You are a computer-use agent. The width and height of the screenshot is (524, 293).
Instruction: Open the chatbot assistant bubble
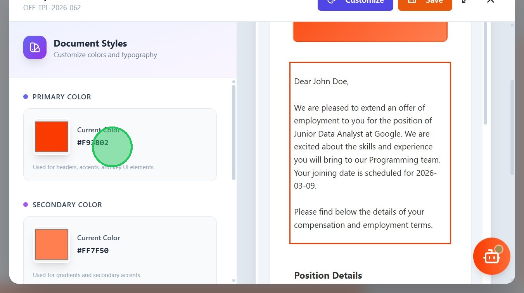click(x=491, y=256)
